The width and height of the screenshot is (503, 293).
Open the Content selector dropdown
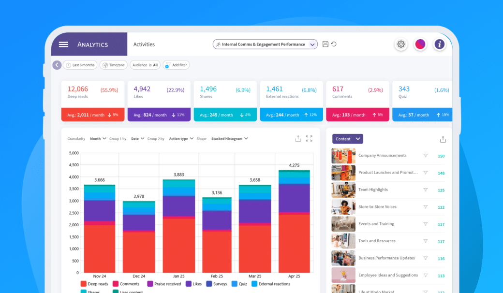pyautogui.click(x=347, y=139)
